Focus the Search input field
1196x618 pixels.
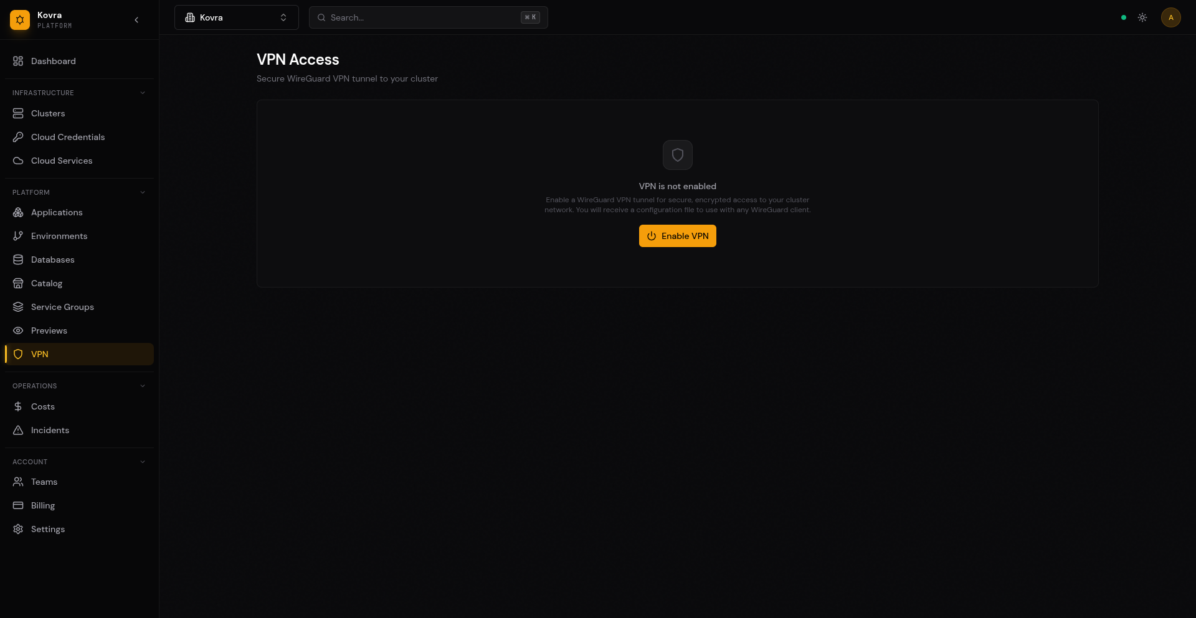pos(429,17)
